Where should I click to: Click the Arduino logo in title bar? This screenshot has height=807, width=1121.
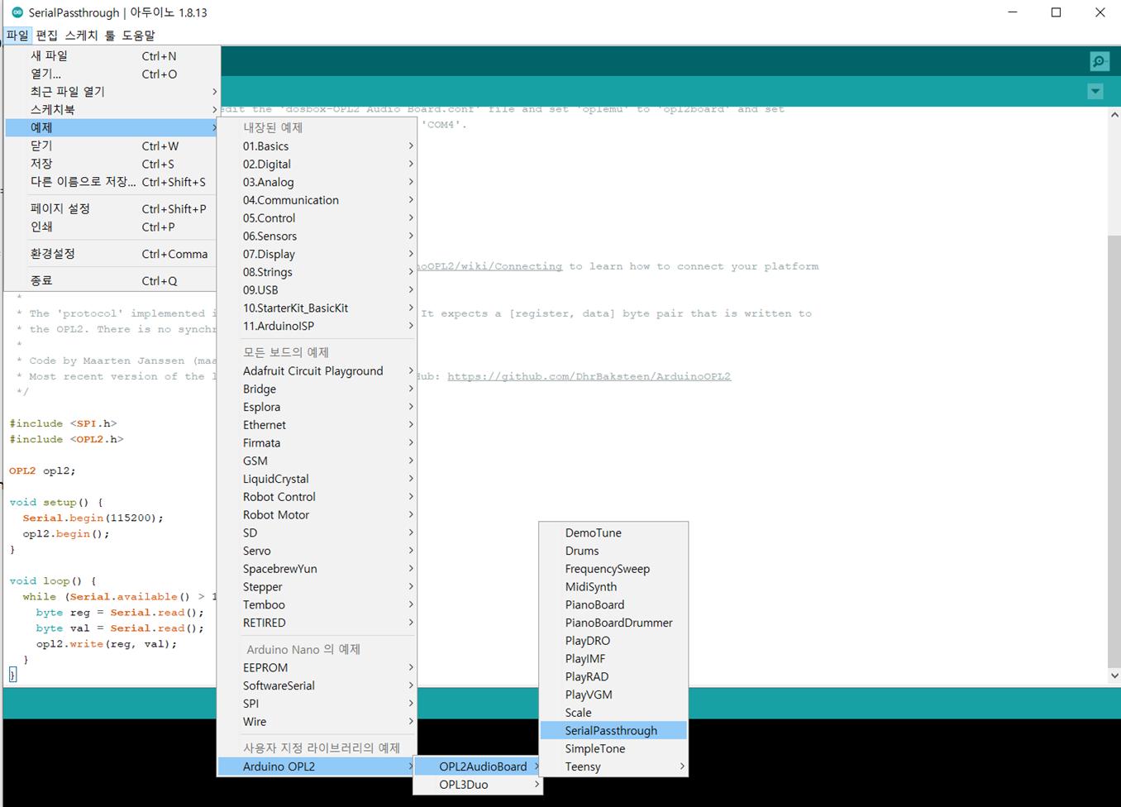point(17,12)
